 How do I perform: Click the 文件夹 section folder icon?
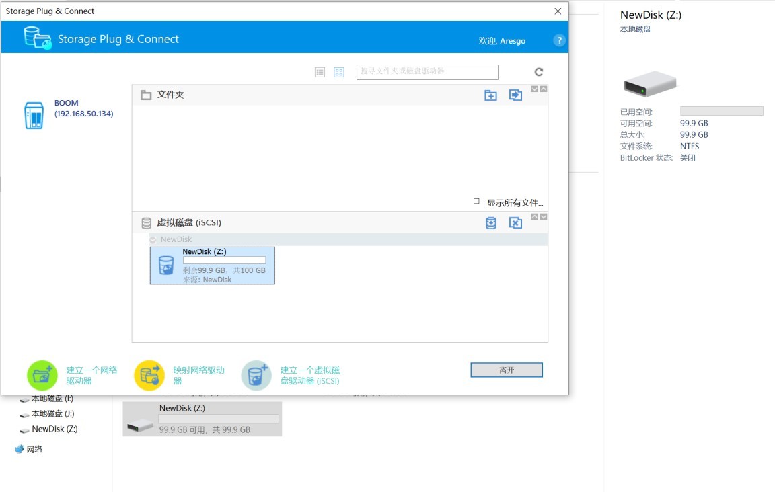coord(146,95)
